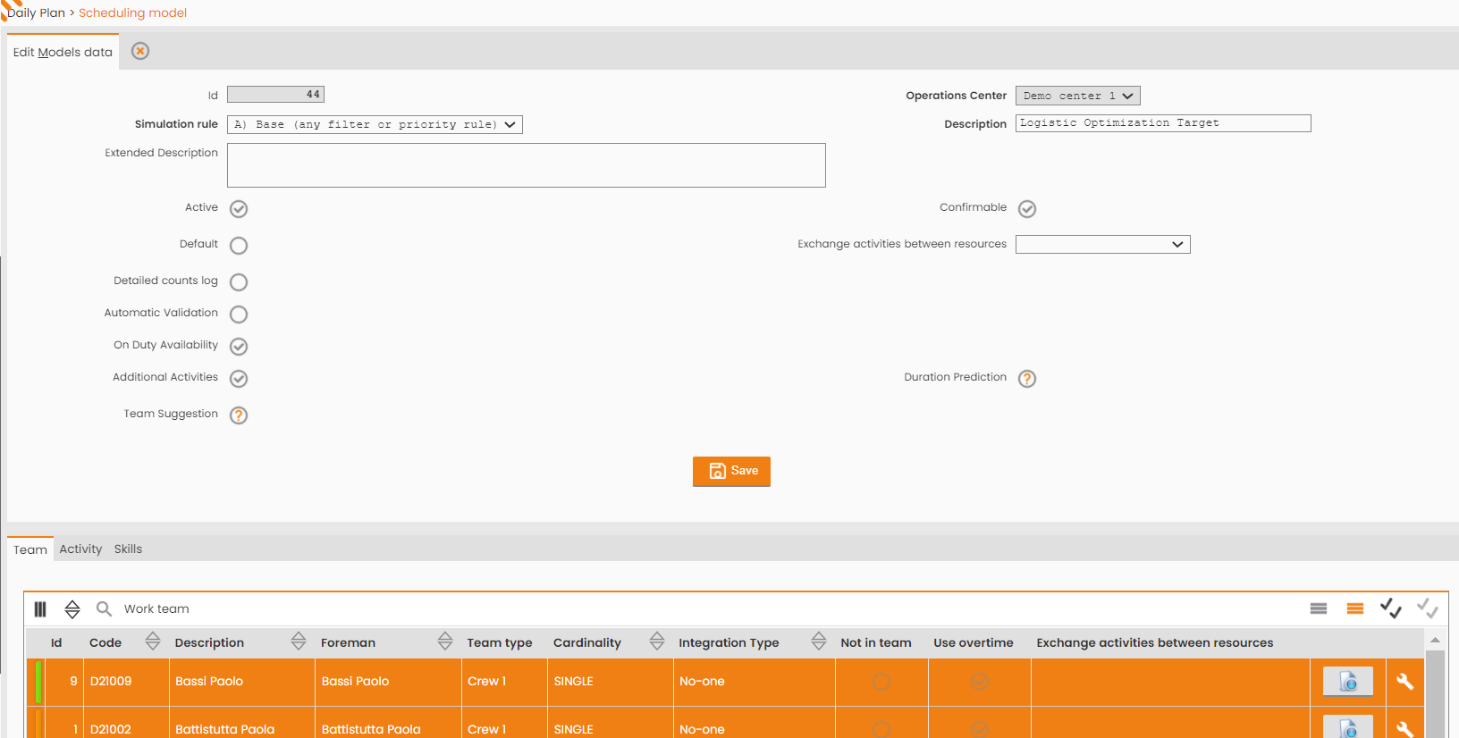Show Duration Prediction help icon
Screen dimensions: 1459x738
pos(1027,379)
